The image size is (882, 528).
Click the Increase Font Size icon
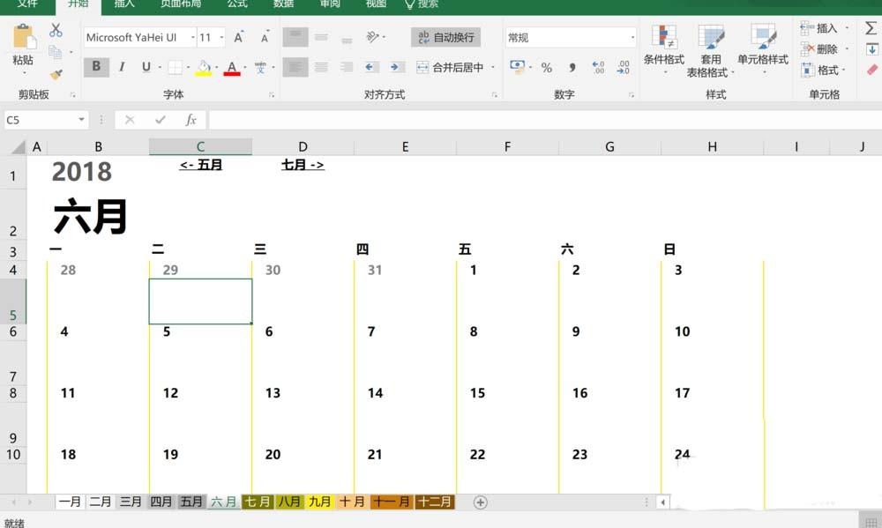pos(239,38)
